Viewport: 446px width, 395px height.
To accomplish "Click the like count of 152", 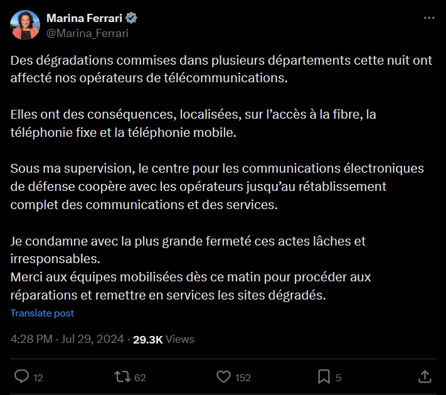I will (x=242, y=377).
